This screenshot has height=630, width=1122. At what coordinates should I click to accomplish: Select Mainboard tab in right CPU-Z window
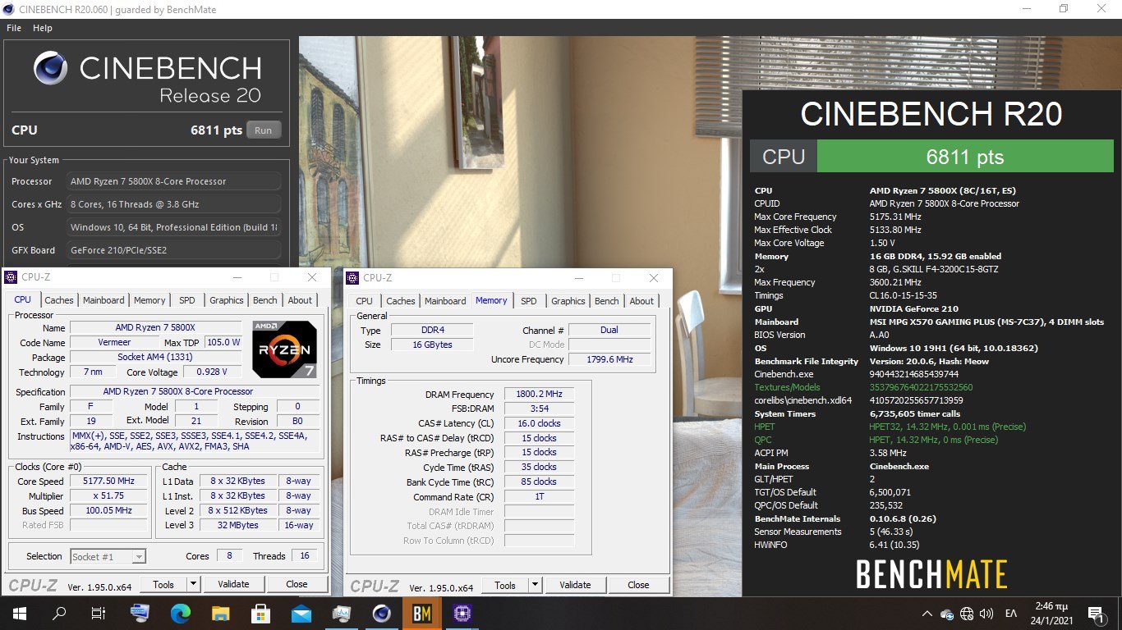click(445, 301)
